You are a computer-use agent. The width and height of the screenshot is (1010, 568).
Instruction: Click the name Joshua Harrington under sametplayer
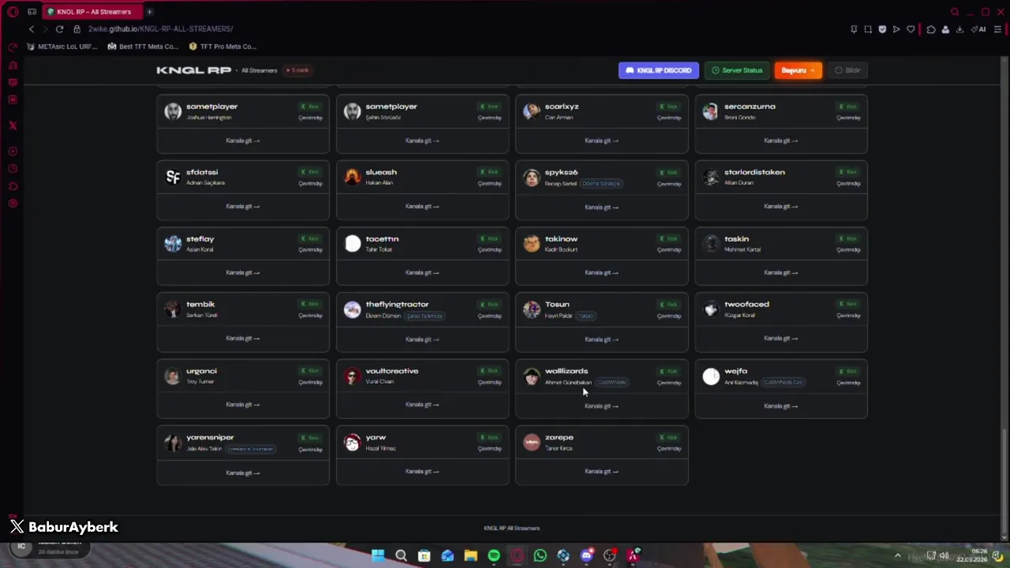click(x=209, y=118)
